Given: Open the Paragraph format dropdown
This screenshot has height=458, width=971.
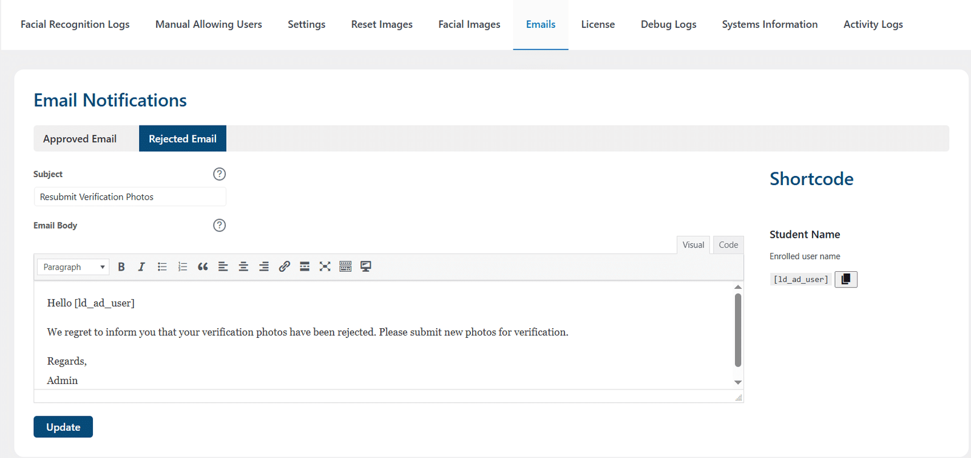Looking at the screenshot, I should 73,267.
